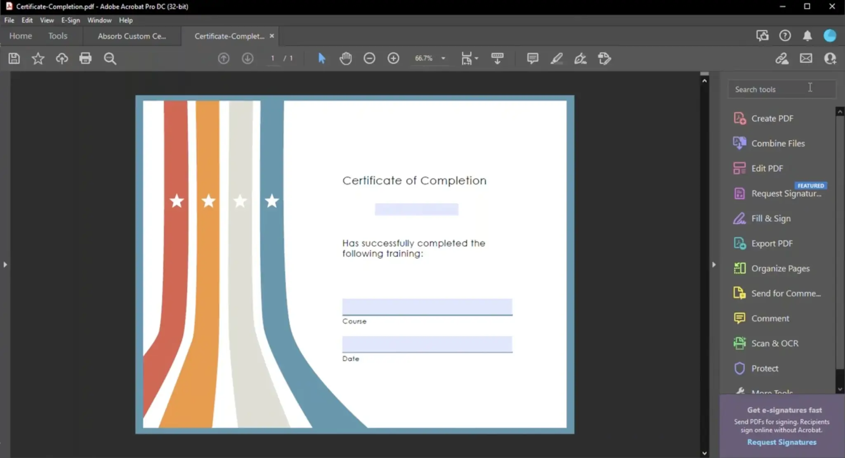This screenshot has width=845, height=458.
Task: Open the Save file icon
Action: pos(14,58)
